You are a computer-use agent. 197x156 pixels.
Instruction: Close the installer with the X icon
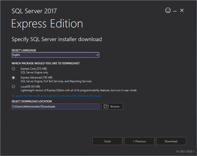(182, 11)
